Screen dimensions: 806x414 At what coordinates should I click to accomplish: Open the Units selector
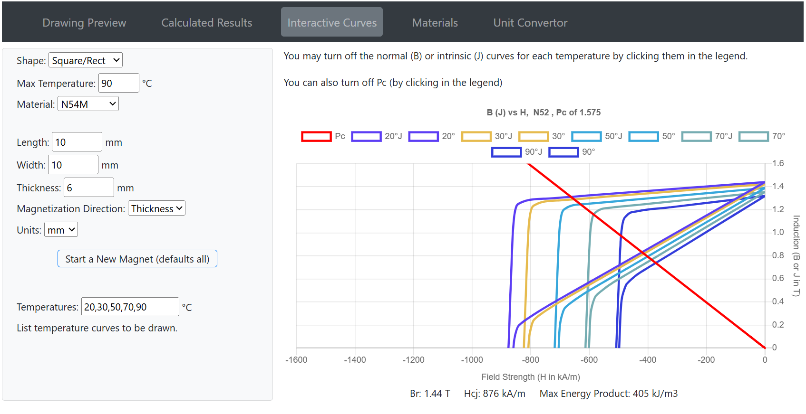[61, 230]
